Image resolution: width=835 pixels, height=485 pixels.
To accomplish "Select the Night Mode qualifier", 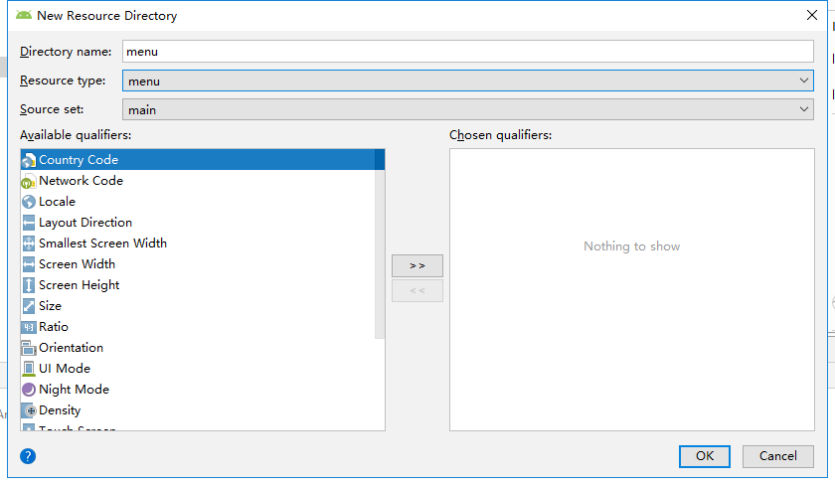I will point(198,390).
